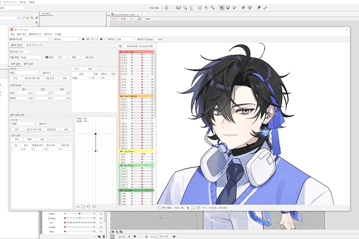The width and height of the screenshot is (359, 239).
Task: Click the camera snapshot icon below canvas
Action: (x=113, y=232)
